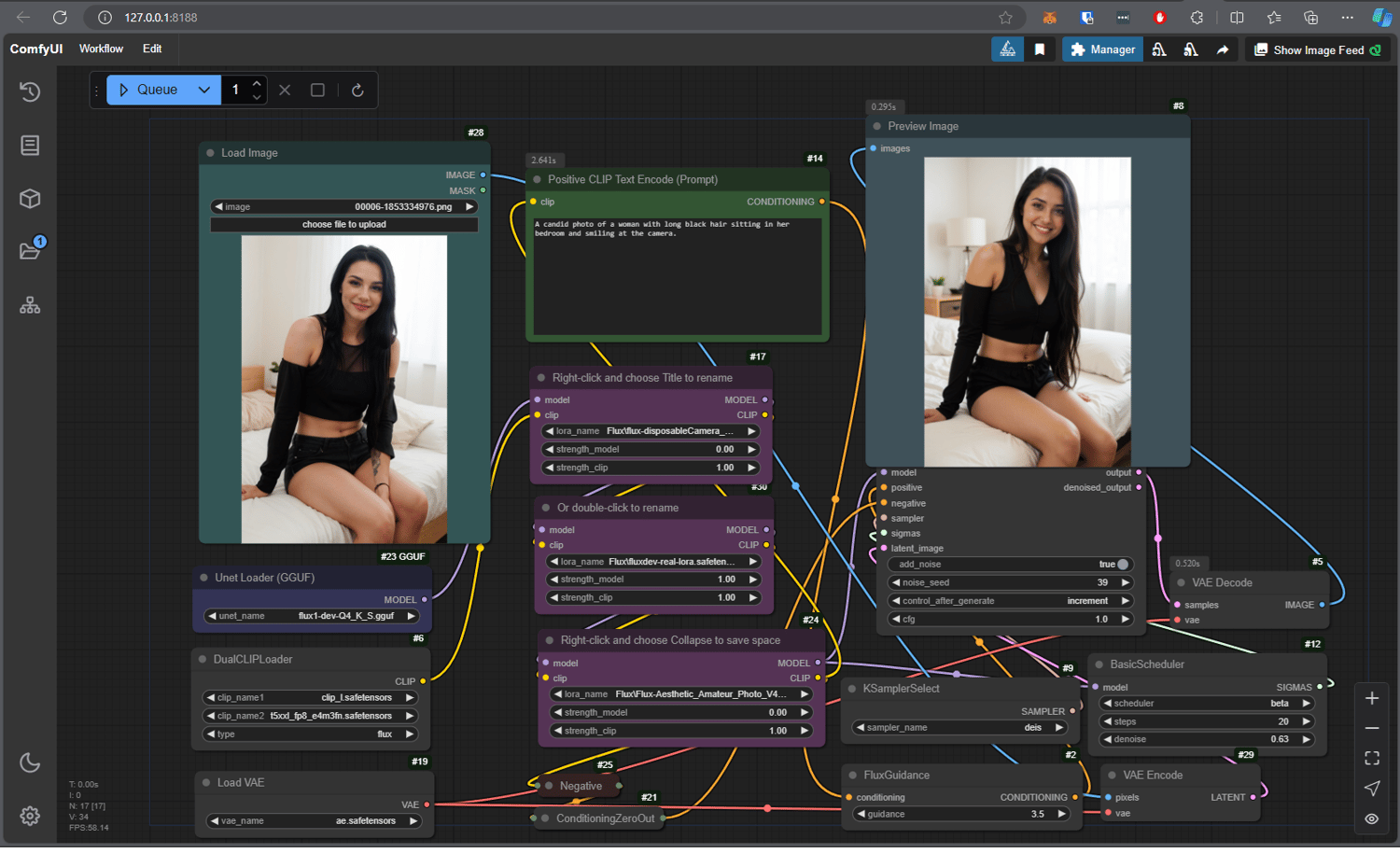This screenshot has width=1400, height=853.
Task: Open browser more options ellipsis
Action: (x=1347, y=17)
